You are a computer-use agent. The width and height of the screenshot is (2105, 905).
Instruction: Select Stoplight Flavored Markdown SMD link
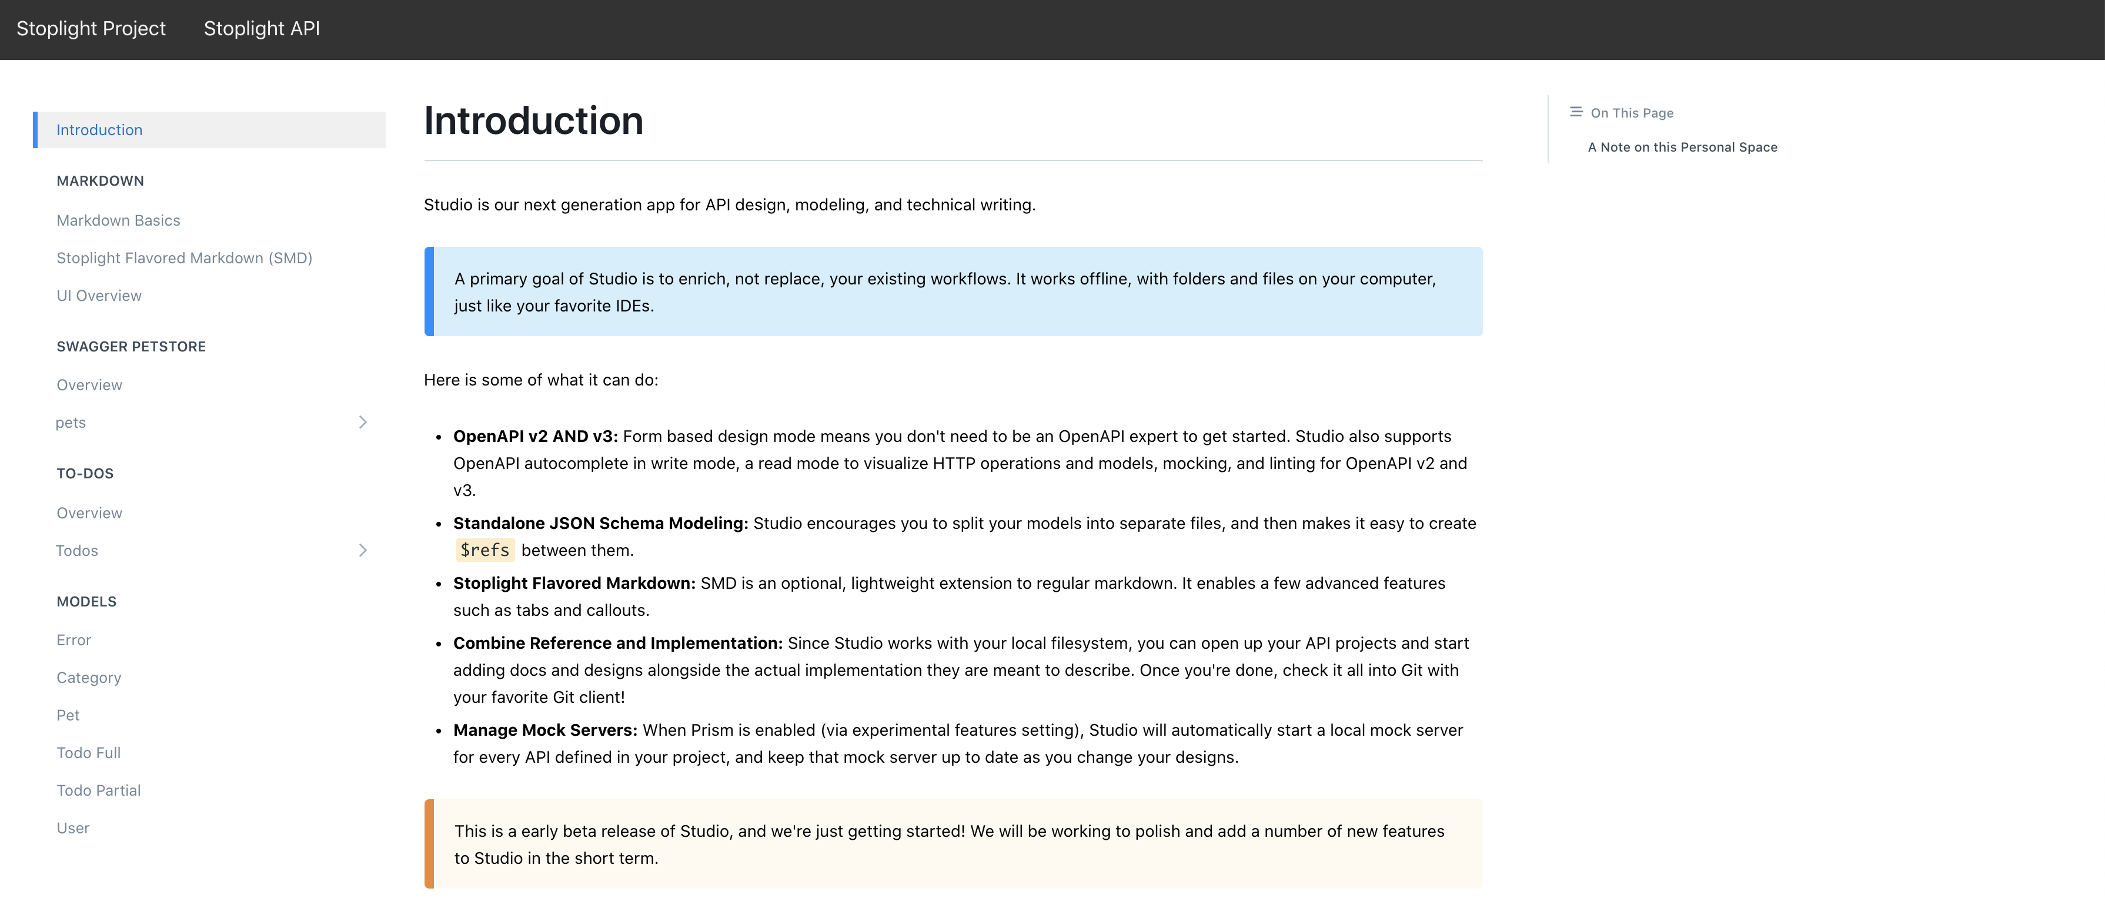(184, 256)
